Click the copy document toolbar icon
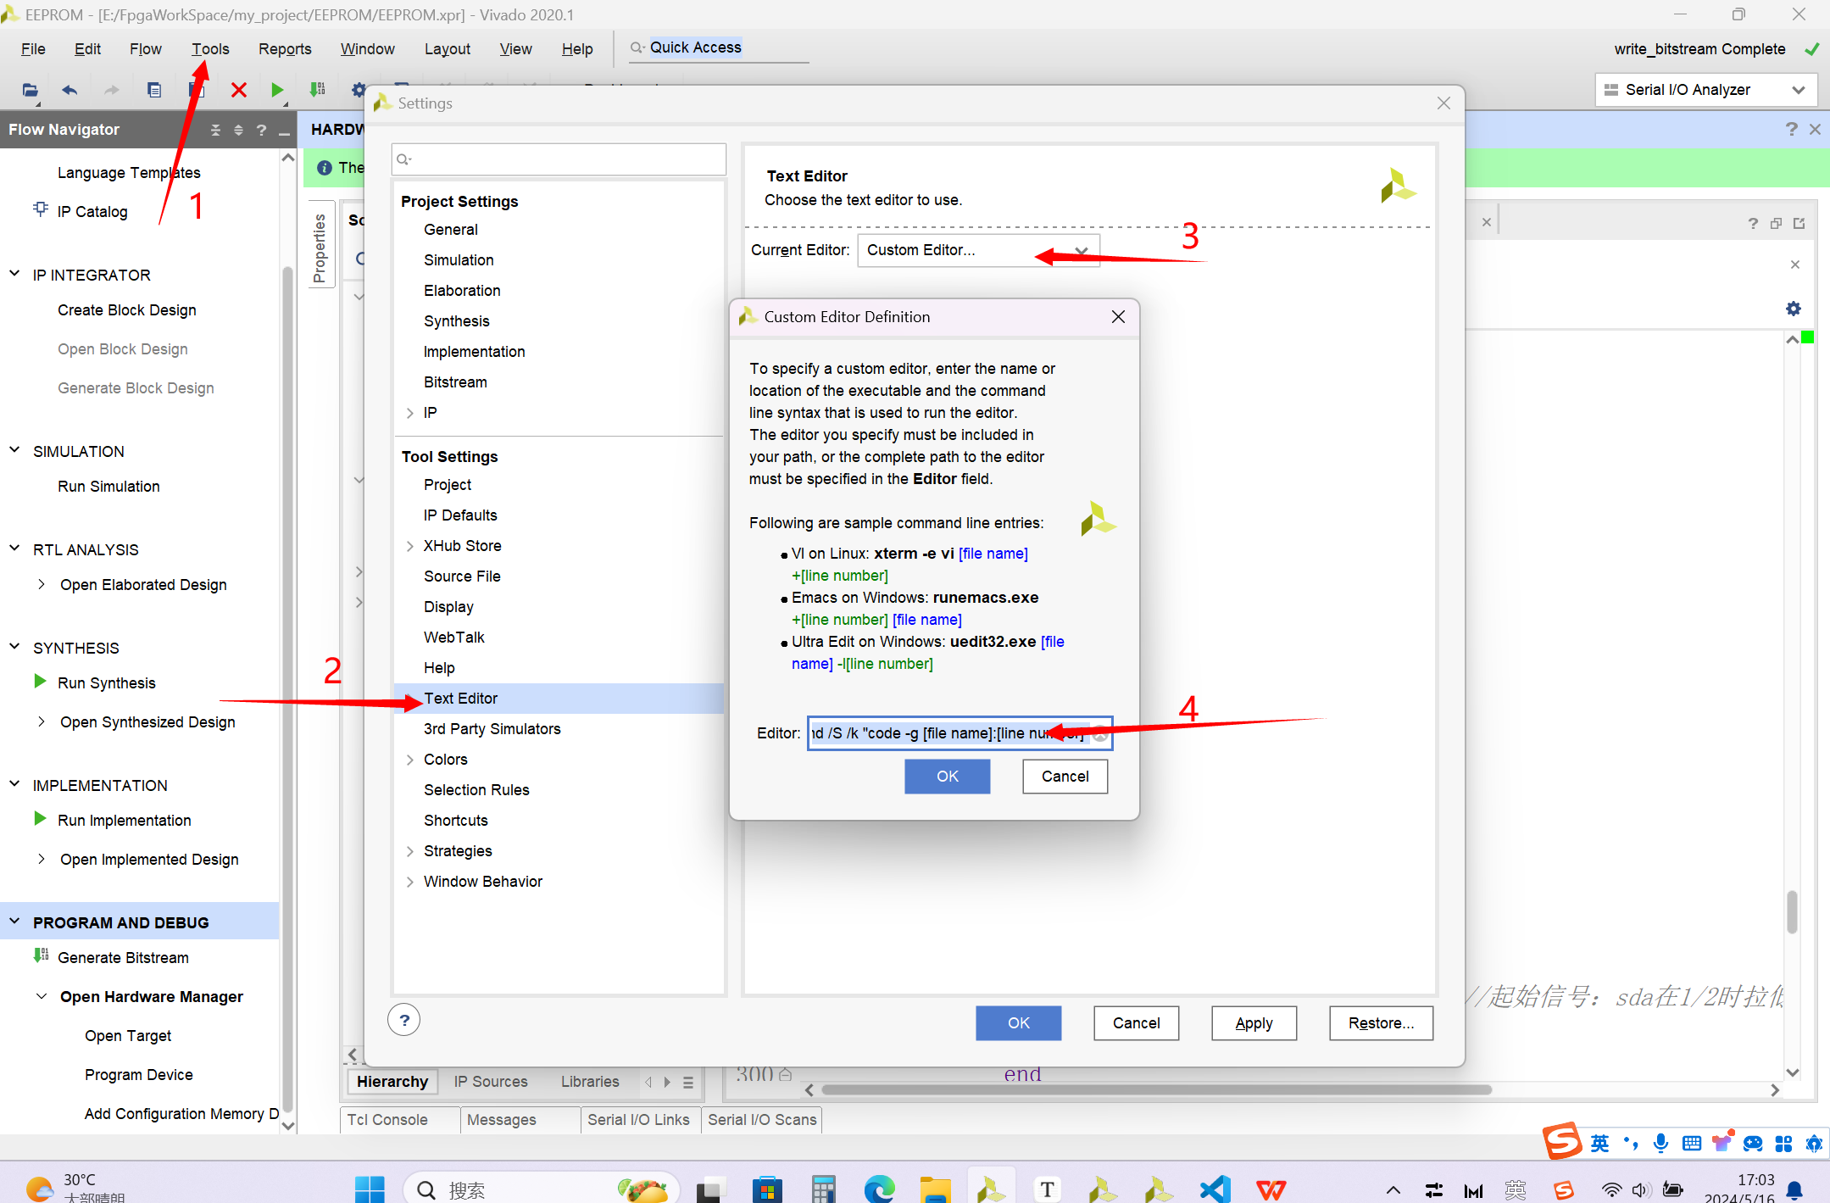This screenshot has height=1203, width=1830. pos(154,90)
